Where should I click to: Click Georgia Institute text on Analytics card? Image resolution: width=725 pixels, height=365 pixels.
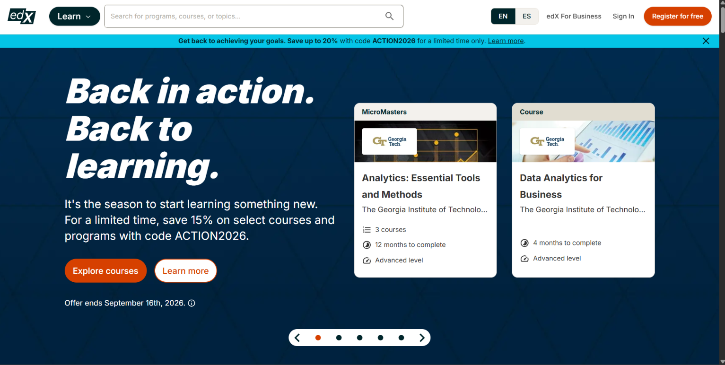(x=425, y=209)
